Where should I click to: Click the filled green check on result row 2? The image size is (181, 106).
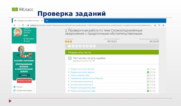pyautogui.click(x=148, y=72)
